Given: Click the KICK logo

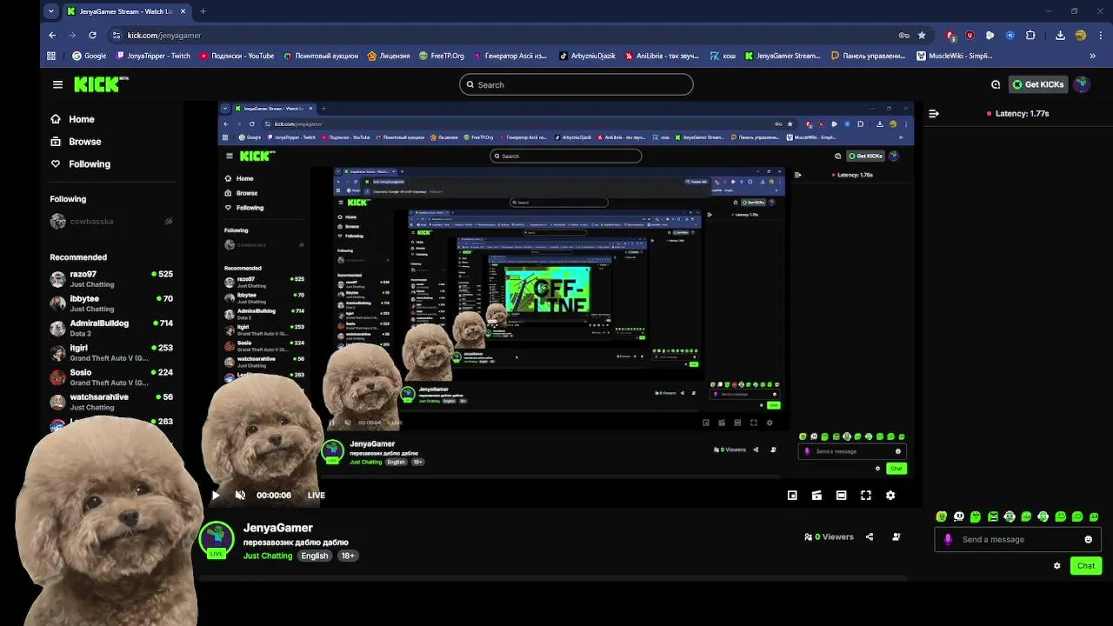Looking at the screenshot, I should pyautogui.click(x=101, y=84).
